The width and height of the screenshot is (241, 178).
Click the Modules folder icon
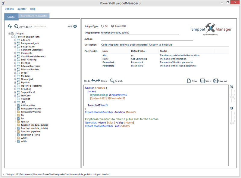18,76
